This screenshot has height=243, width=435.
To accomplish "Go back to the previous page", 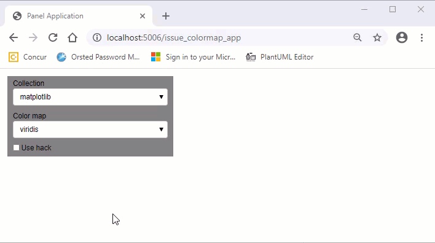I will 14,37.
